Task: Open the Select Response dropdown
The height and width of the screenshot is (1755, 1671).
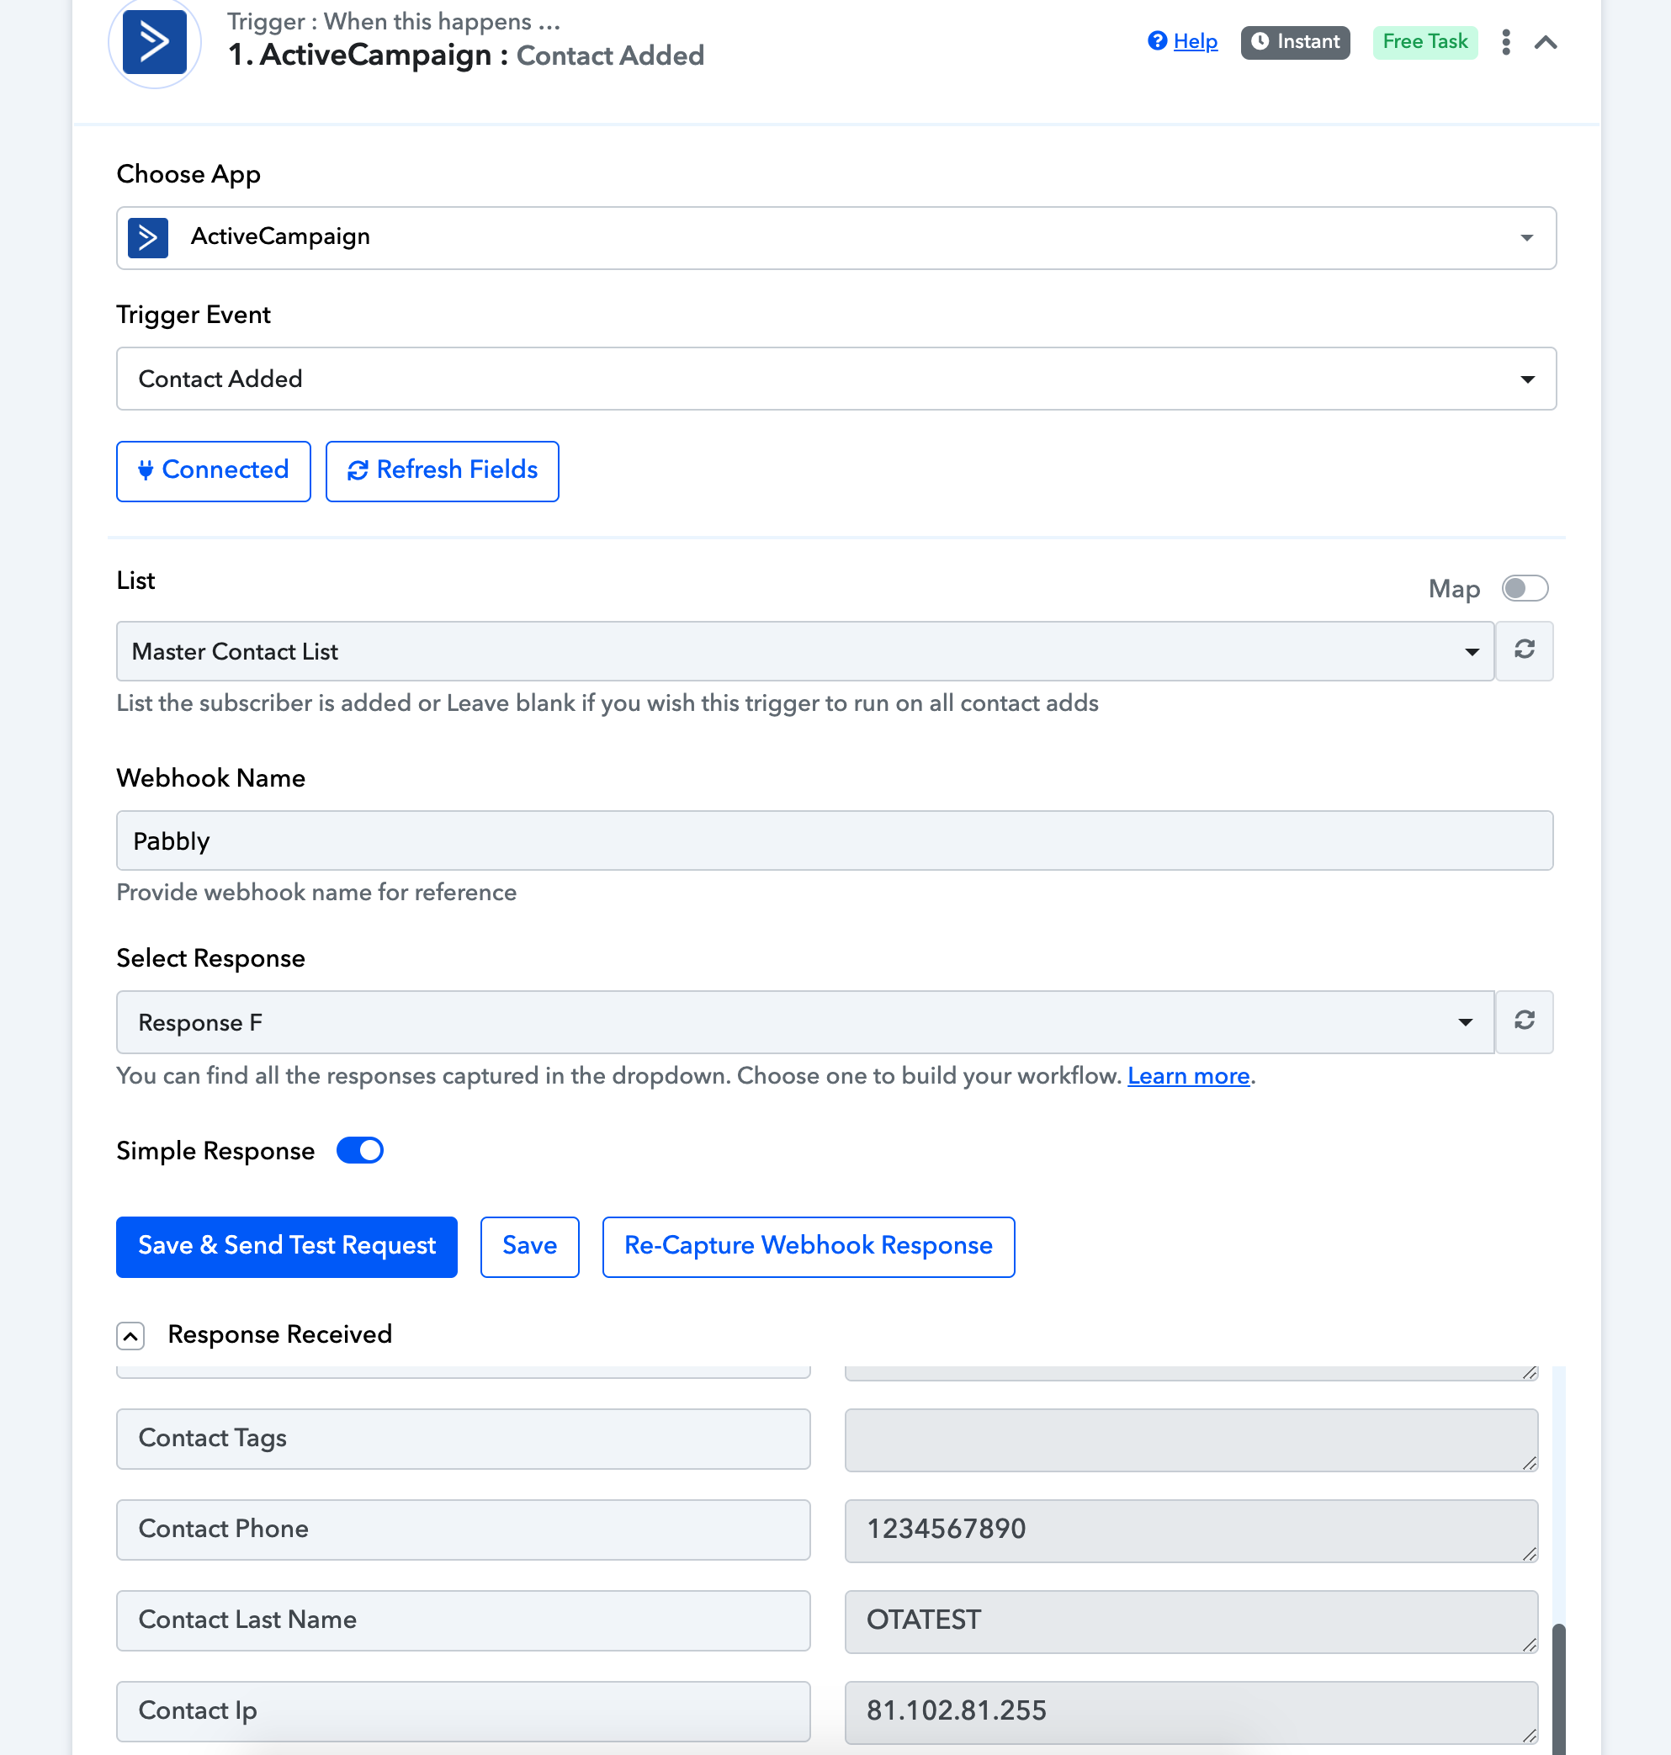Action: coord(805,1022)
